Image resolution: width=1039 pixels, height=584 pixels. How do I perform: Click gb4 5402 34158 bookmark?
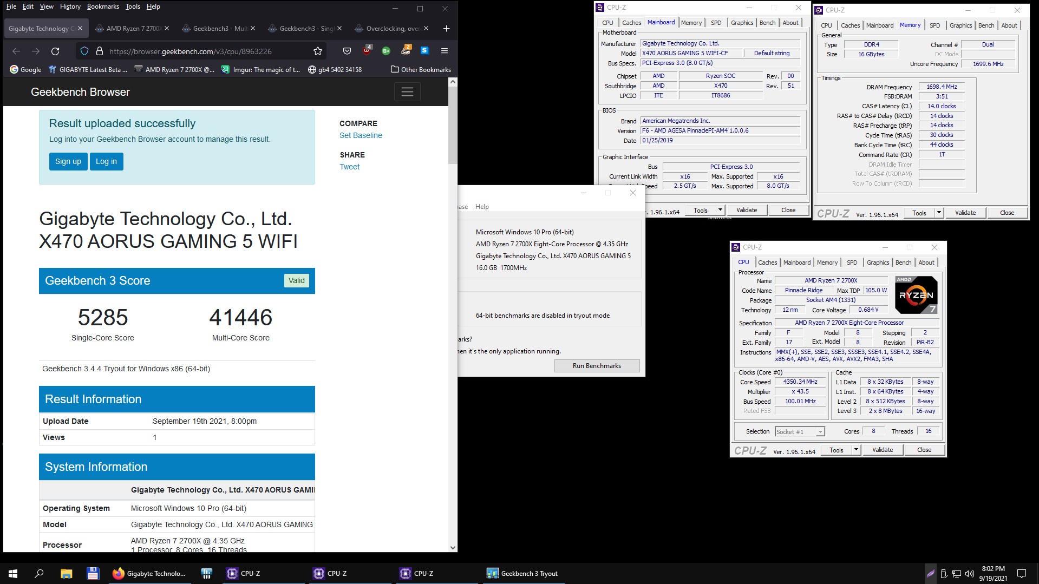335,69
